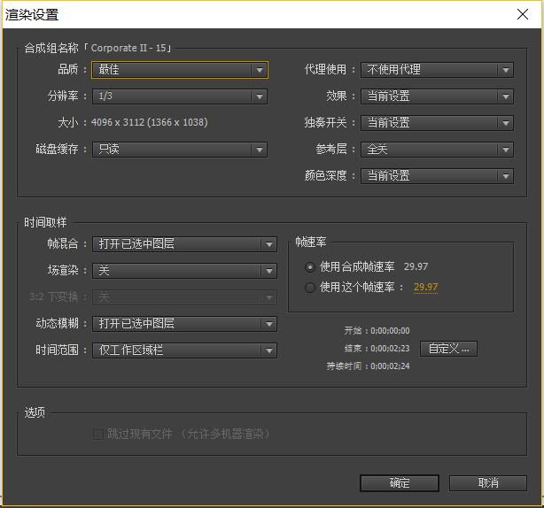This screenshot has width=544, height=508.
Task: Open the 时间范围 time span dropdown
Action: [184, 350]
